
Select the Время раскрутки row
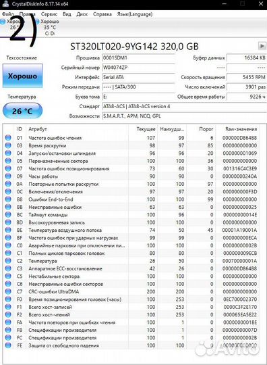coord(131,145)
